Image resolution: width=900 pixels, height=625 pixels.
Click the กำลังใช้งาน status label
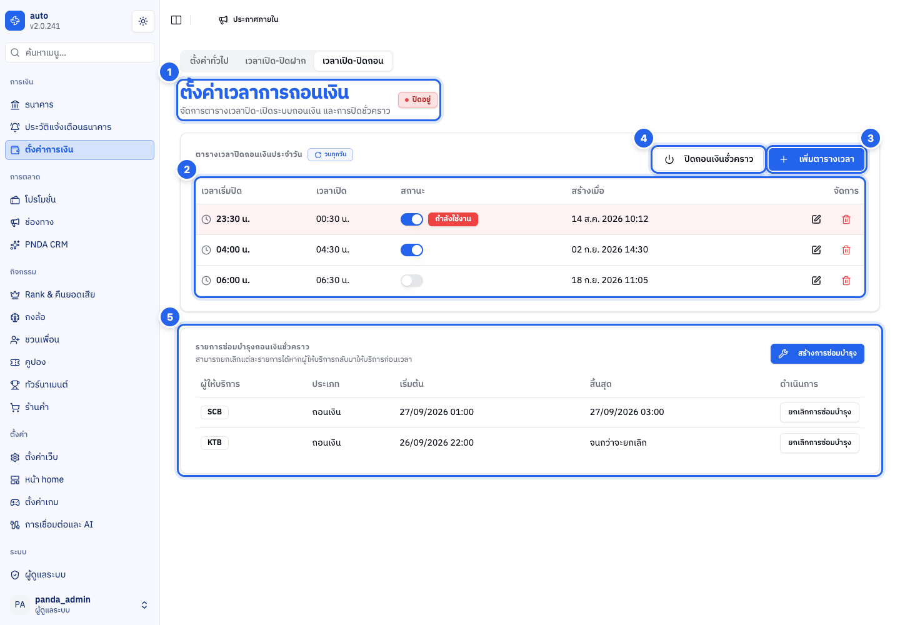point(453,219)
